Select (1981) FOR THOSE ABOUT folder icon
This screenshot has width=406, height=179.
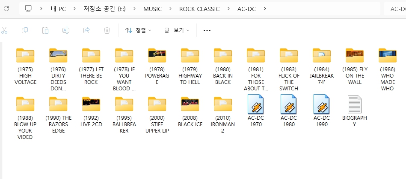pyautogui.click(x=256, y=55)
